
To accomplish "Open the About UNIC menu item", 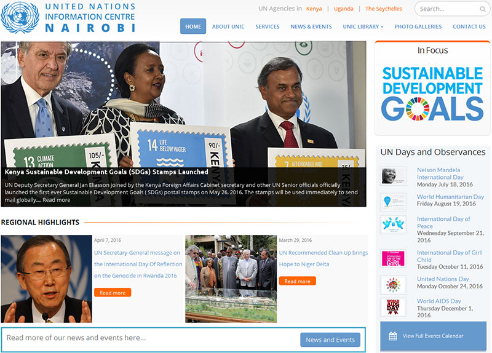I will point(229,26).
